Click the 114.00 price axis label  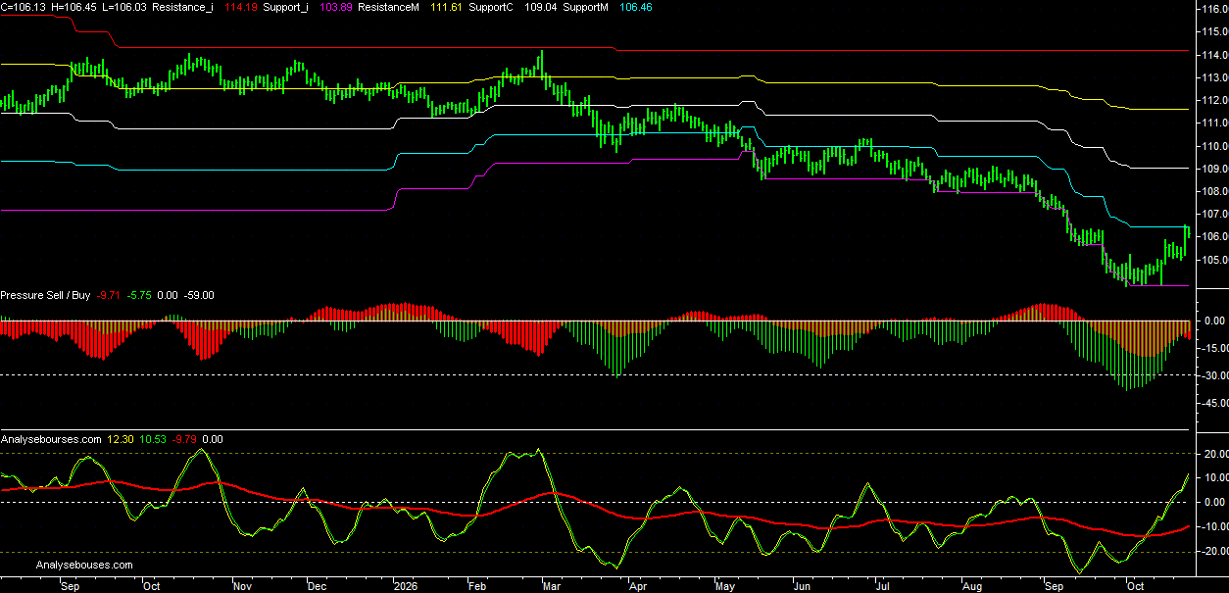[1213, 54]
